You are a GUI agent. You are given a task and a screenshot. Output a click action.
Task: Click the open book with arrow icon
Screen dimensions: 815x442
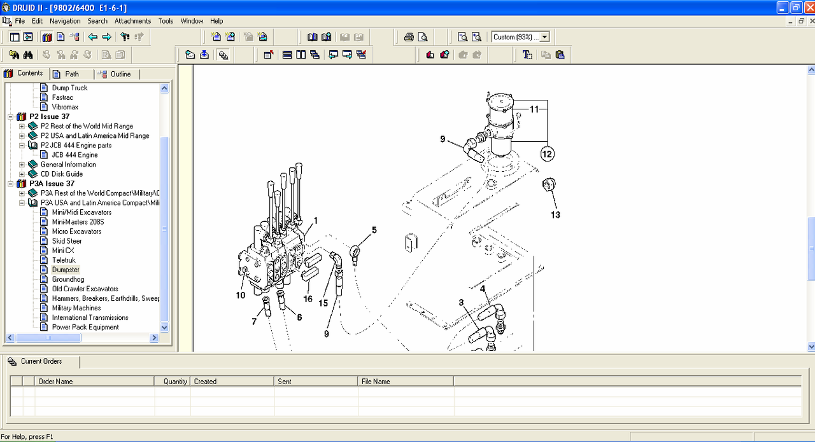click(327, 37)
